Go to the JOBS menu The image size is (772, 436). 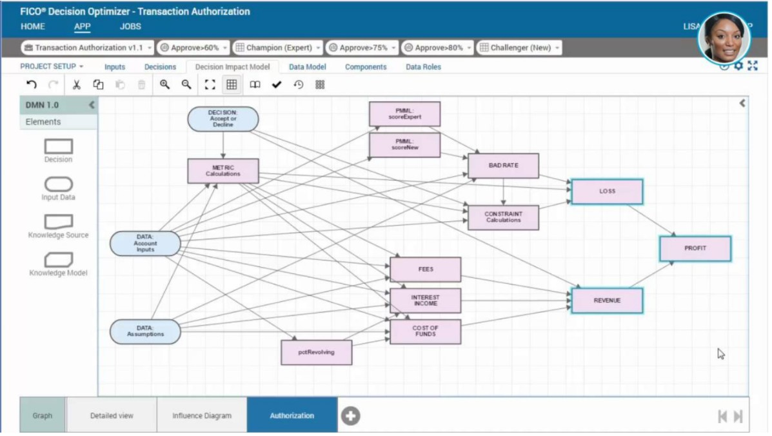(130, 26)
